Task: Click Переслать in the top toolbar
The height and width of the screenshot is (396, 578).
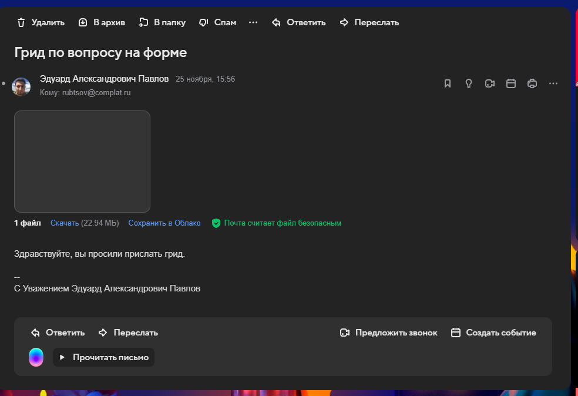Action: (x=369, y=22)
